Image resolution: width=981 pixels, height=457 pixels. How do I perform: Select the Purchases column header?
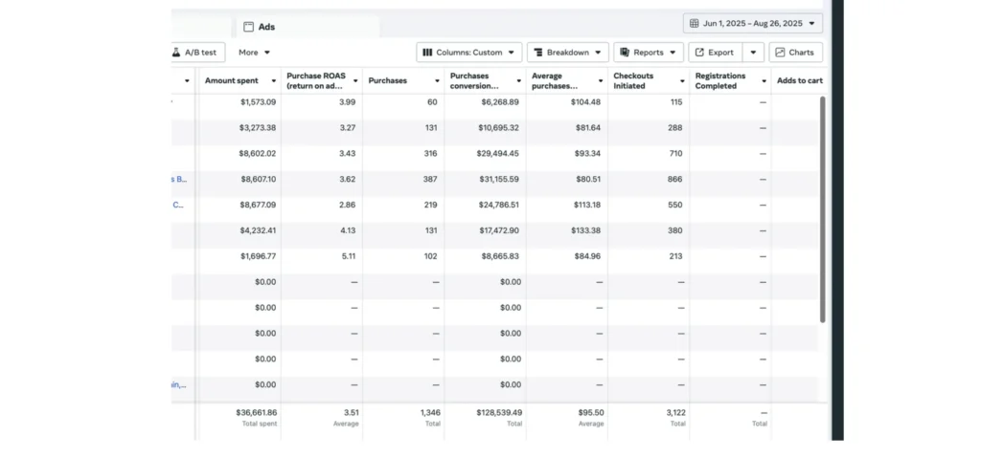click(x=387, y=80)
